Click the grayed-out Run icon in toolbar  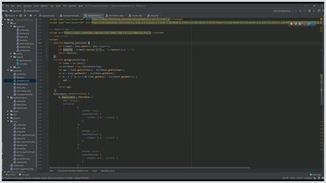pyautogui.click(x=296, y=11)
